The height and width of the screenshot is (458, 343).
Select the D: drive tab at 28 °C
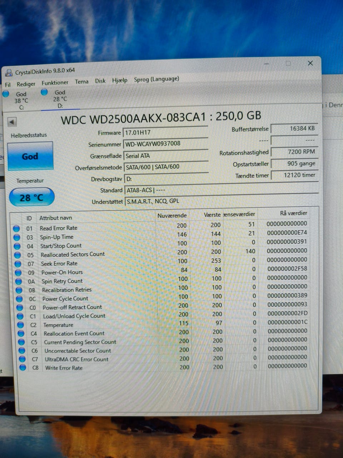coord(60,99)
